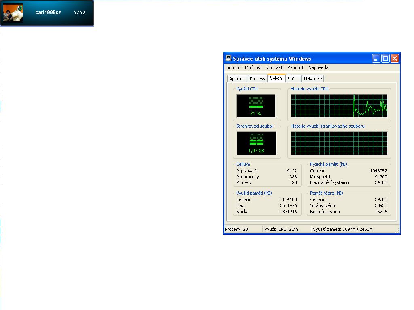This screenshot has height=310, width=414.
Task: Click kernel memory Celkem value 39708
Action: 381,199
